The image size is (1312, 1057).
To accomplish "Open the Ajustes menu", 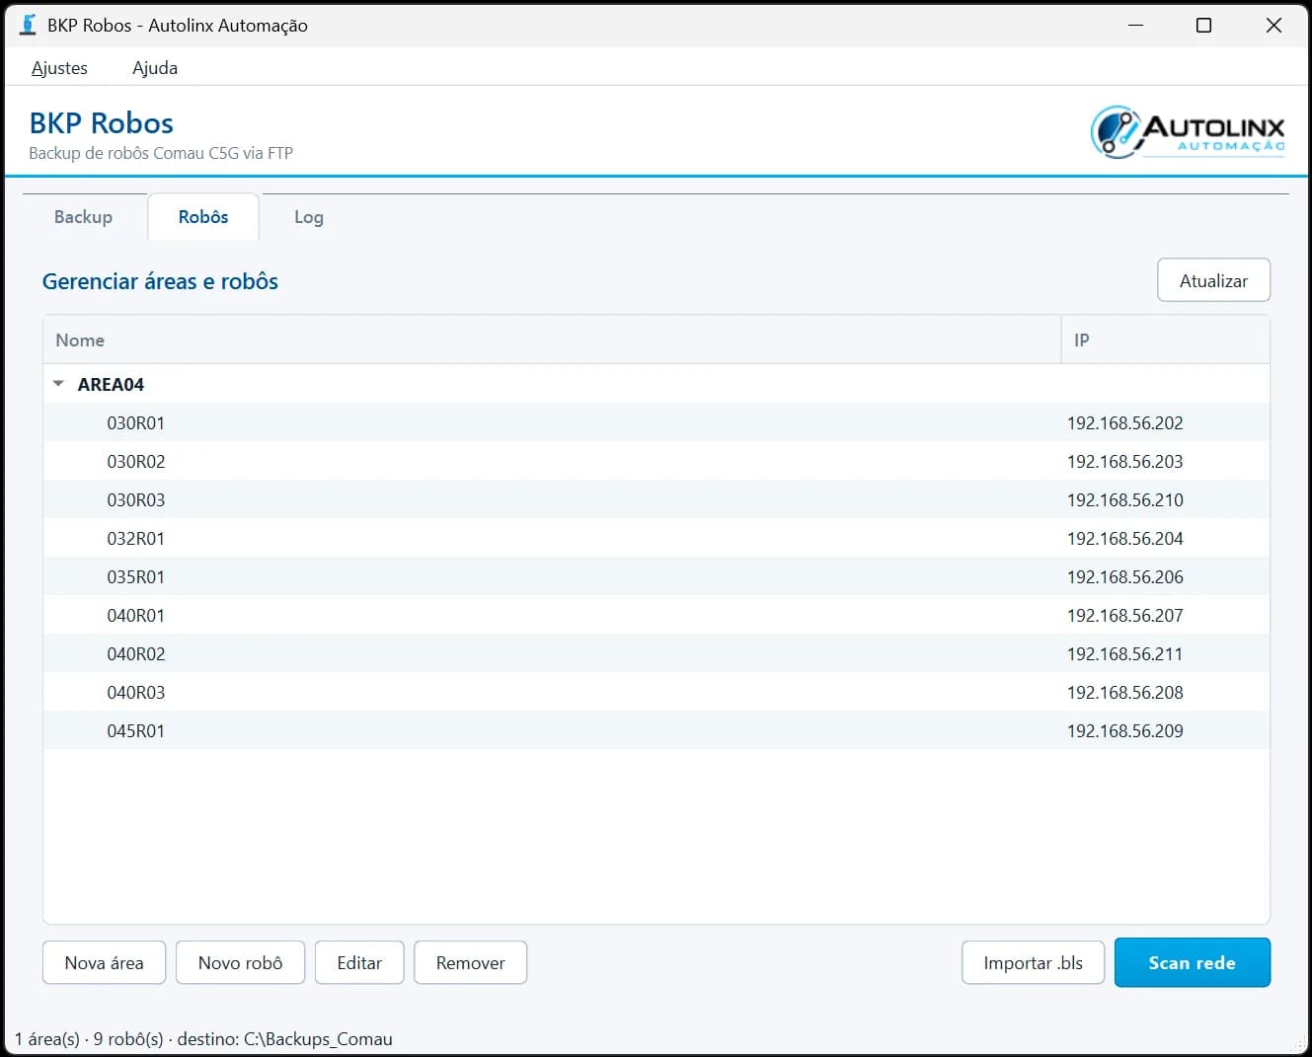I will coord(59,68).
